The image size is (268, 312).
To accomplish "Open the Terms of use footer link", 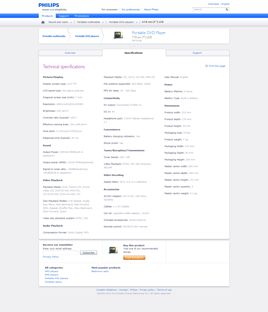I will tap(164, 290).
